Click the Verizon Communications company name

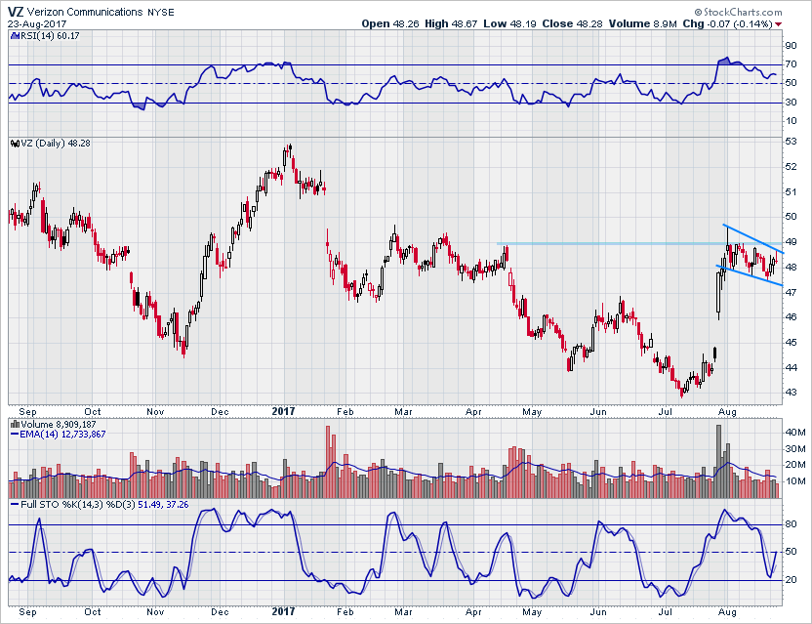click(85, 12)
